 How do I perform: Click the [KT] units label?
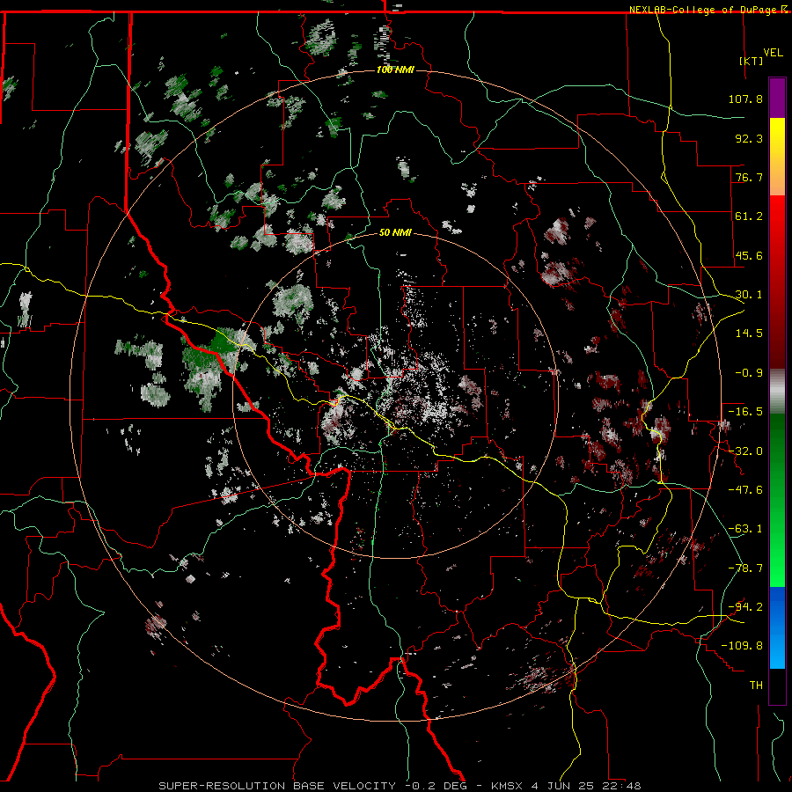tap(752, 61)
